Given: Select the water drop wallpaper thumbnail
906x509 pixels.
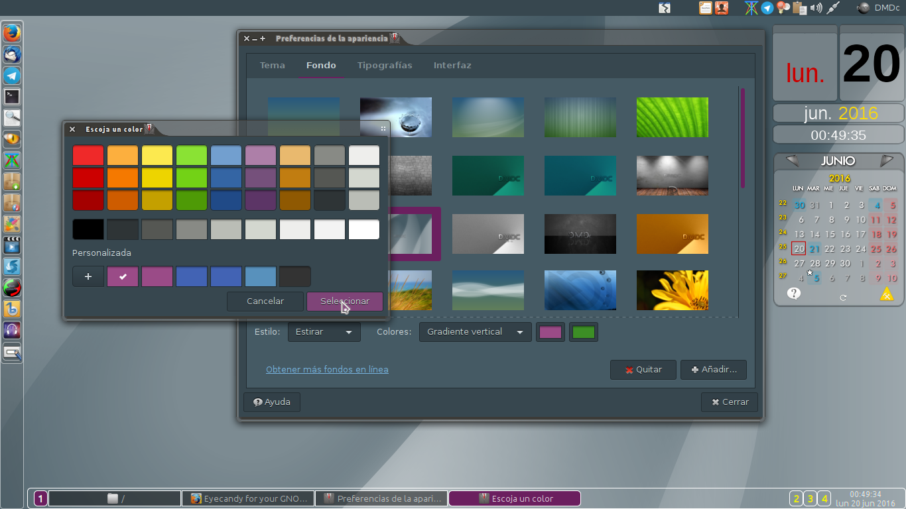Looking at the screenshot, I should coord(396,117).
